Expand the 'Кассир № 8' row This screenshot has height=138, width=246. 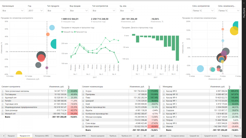(164, 91)
